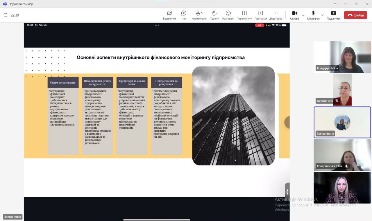Pop out the meeting using Відкріпити
Viewport: 372px width, 221px height.
[169, 15]
